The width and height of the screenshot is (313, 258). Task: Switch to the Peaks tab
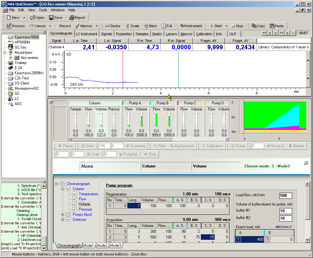[157, 34]
